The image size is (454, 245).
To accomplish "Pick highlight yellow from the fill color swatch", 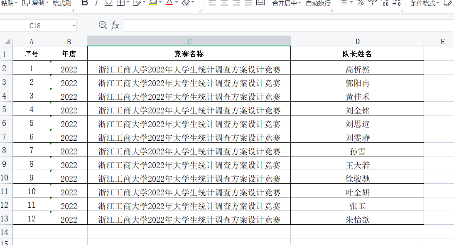I will click(x=153, y=5).
